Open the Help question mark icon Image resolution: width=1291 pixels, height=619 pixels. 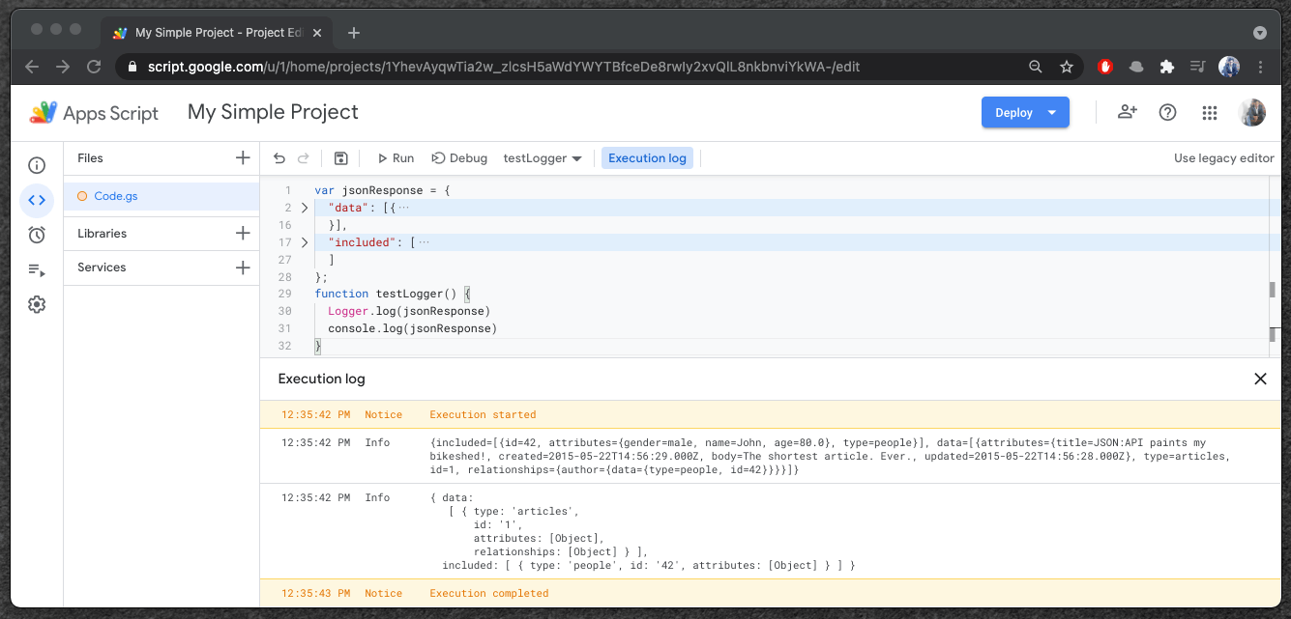pyautogui.click(x=1167, y=112)
